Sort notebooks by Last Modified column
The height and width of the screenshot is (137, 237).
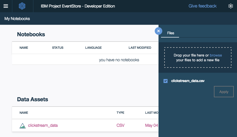coord(140,48)
